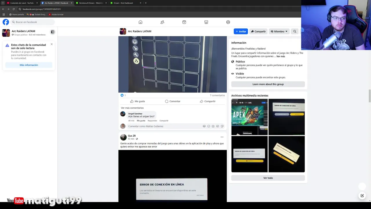This screenshot has height=209, width=371.
Task: Open the Friends icon in top navigation
Action: [x=162, y=22]
